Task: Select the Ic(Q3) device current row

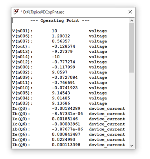Action: (69, 109)
